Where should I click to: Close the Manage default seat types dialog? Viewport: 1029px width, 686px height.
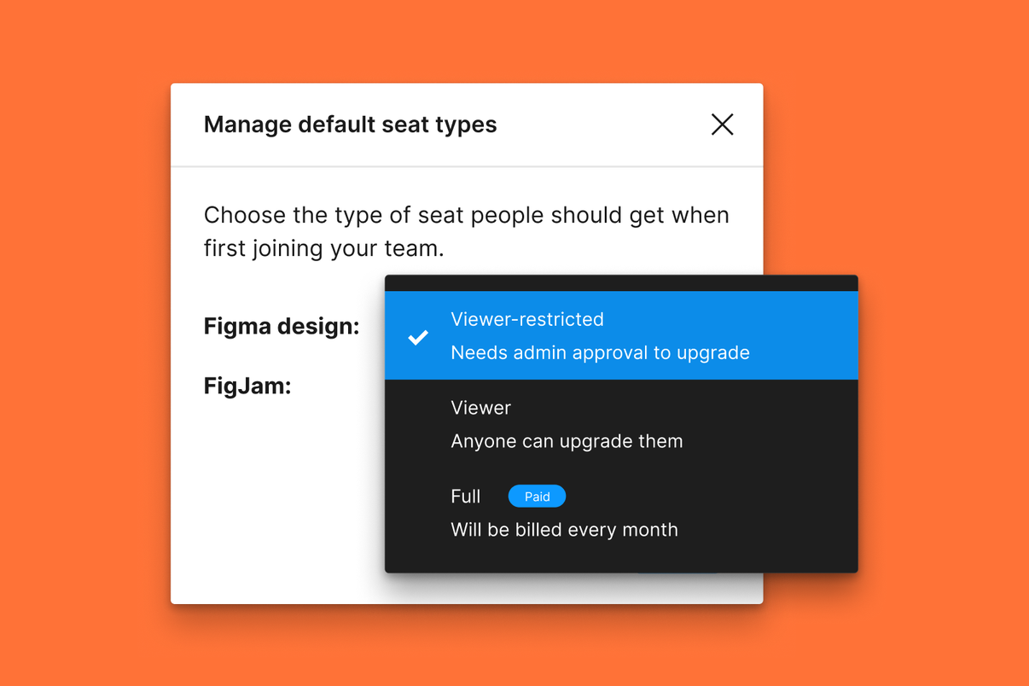[722, 125]
